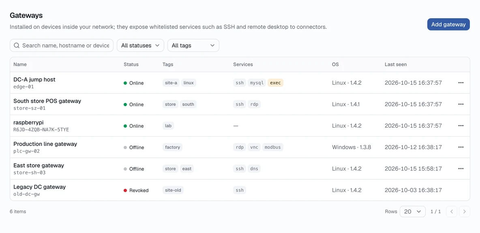Click the Status column header
Screen dimensions: 480x233
click(x=131, y=64)
